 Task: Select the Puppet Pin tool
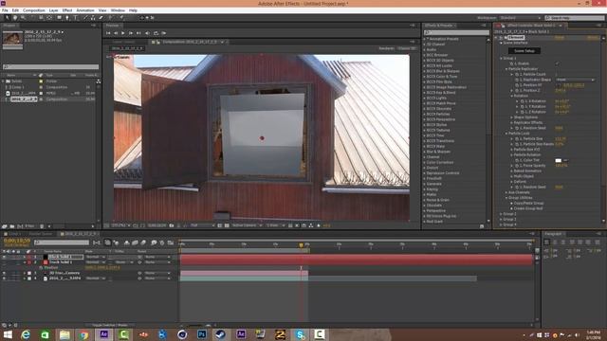click(121, 18)
